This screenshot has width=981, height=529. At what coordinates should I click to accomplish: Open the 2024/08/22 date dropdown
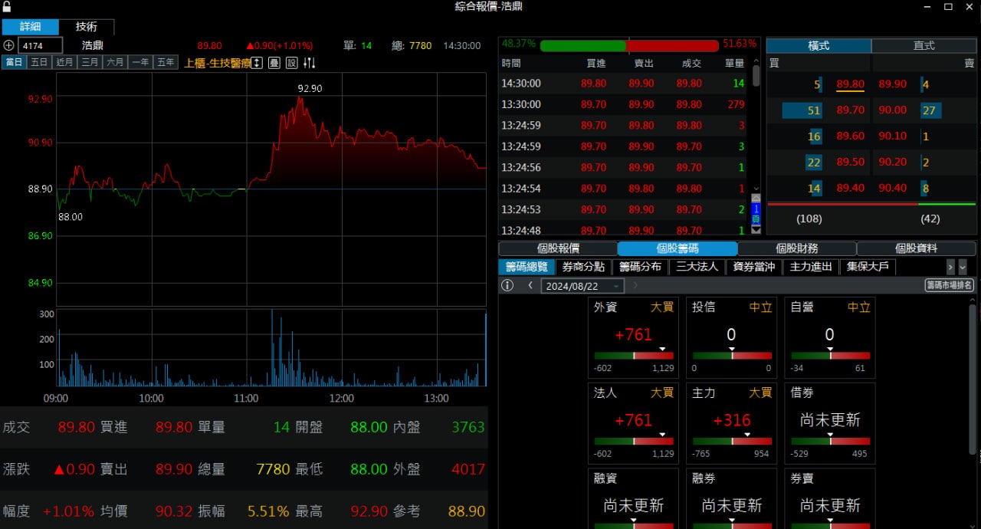click(582, 286)
